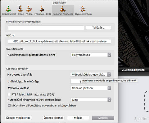Open the Bemenet / kodekek cone icon
The height and width of the screenshot is (123, 149).
coord(63,9)
